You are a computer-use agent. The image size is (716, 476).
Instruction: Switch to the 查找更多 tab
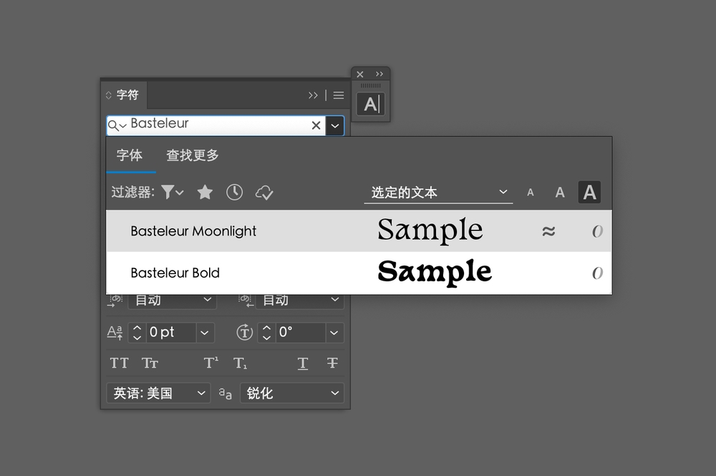(x=193, y=155)
